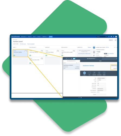The width and height of the screenshot is (121, 136).
Task: Click the project avatar in issue detail panel
Action: pyautogui.click(x=94, y=47)
